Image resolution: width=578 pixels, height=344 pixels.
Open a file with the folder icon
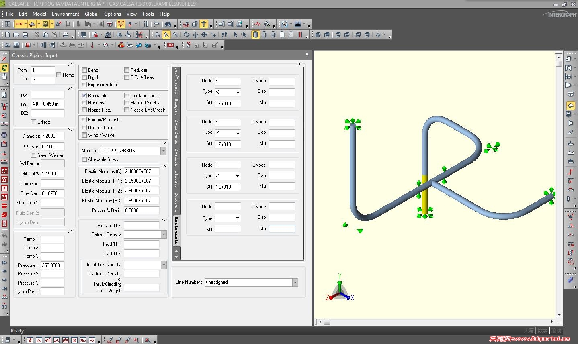16,35
